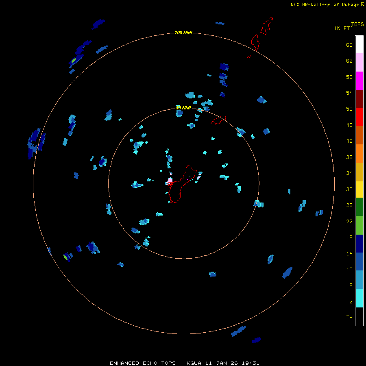Click the green-topped echo in the northwest
The image size is (366, 366).
[76, 60]
